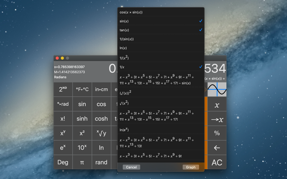This screenshot has height=179, width=287.
Task: Click the AC all clear key
Action: (217, 162)
